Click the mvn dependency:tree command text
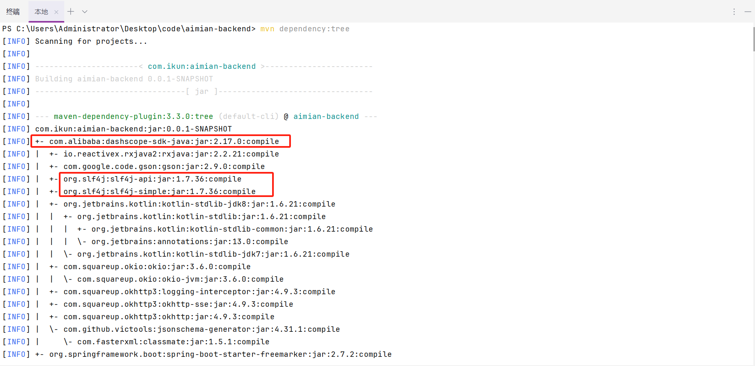 tap(305, 29)
